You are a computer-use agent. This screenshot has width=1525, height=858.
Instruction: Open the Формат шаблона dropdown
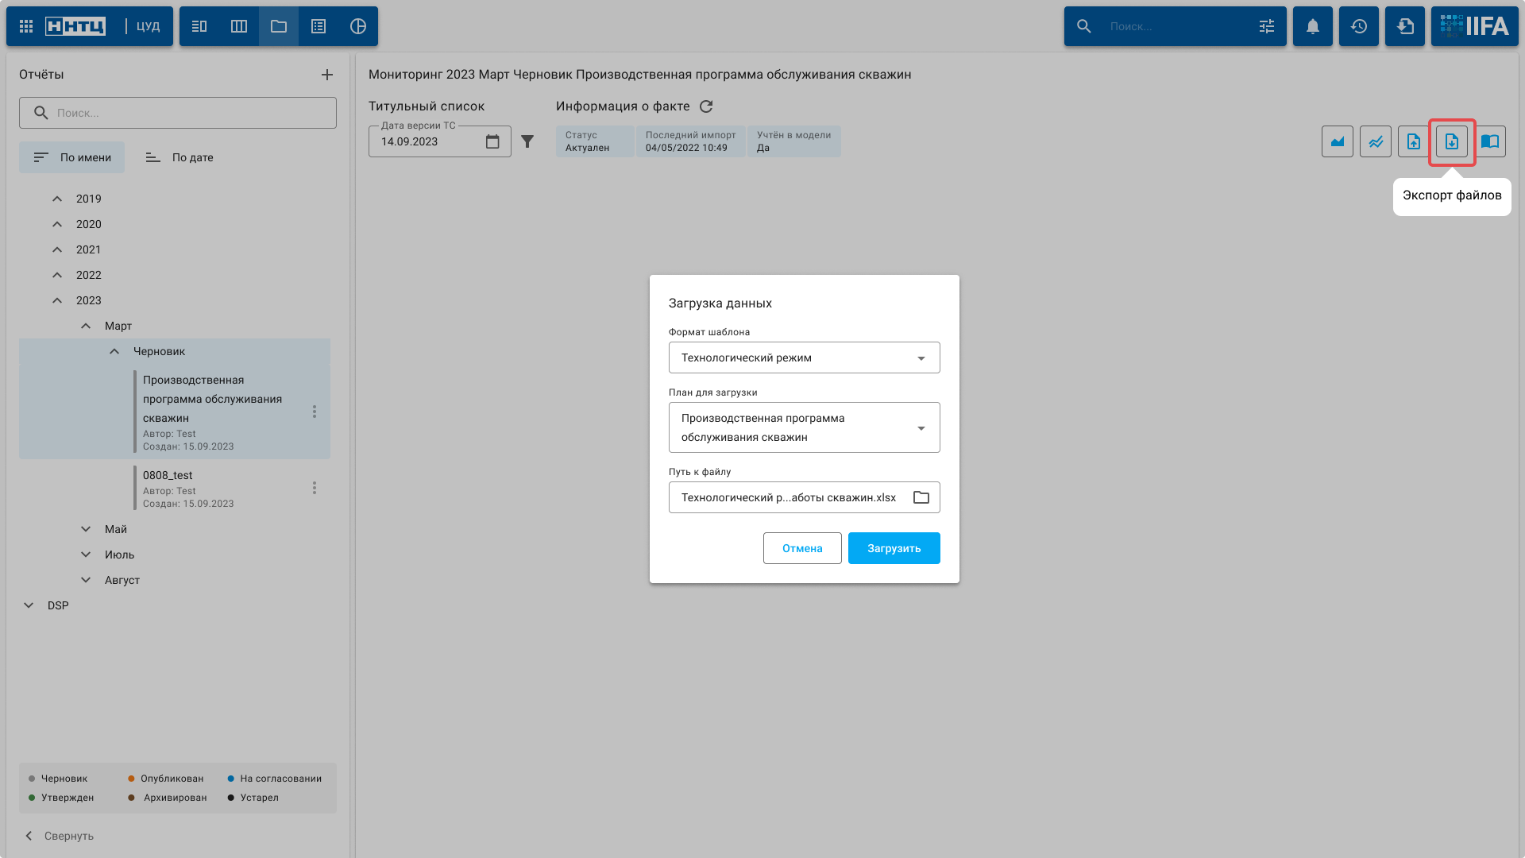(x=804, y=357)
